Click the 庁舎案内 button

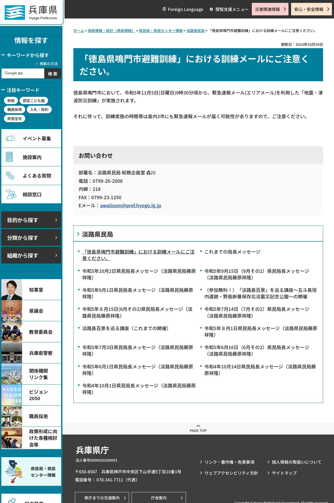159,498
